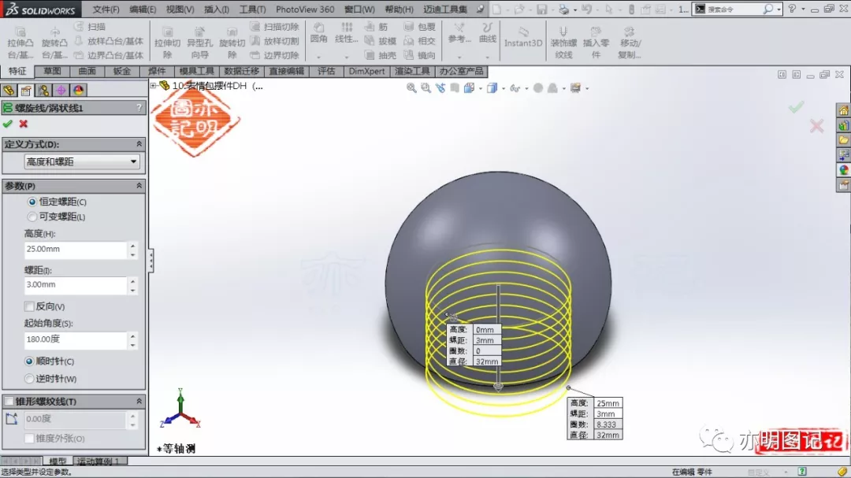Toggle the Instant3D tool
Viewport: 851px width, 478px height.
tap(523, 37)
